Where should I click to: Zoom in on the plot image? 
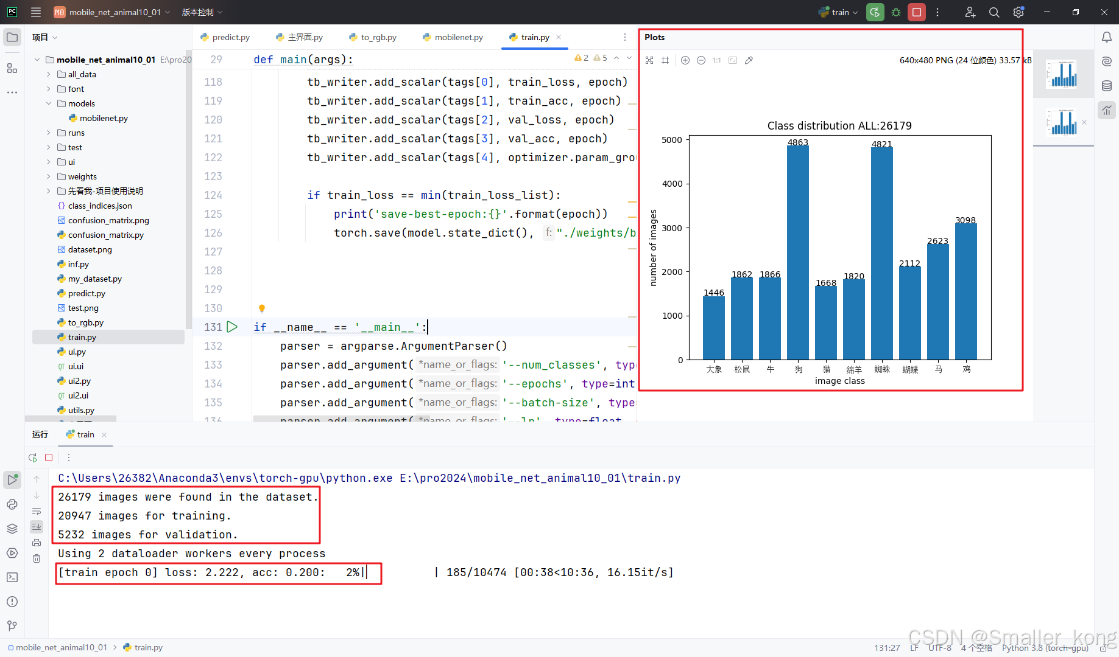pyautogui.click(x=685, y=60)
